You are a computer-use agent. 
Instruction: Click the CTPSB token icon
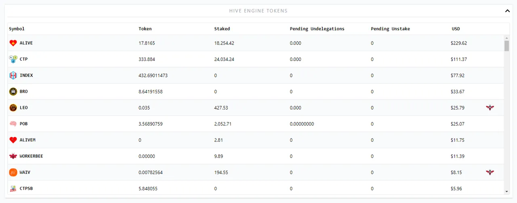13,188
